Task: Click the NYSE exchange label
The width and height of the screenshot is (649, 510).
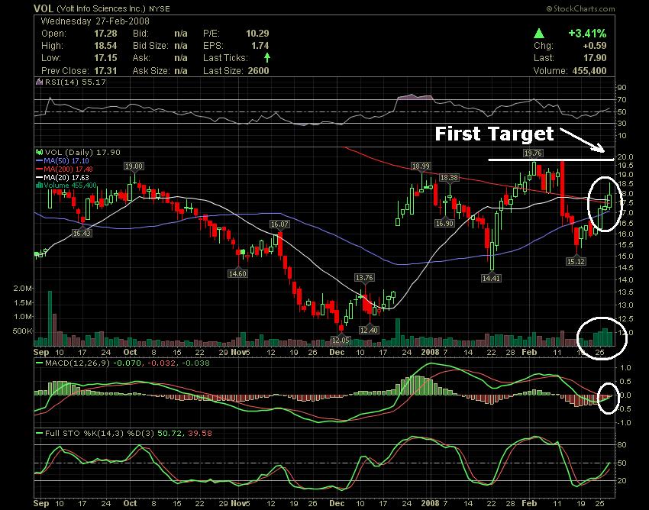Action: (x=159, y=8)
